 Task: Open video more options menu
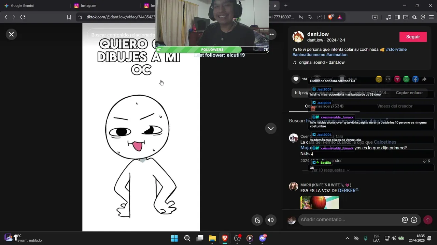[271, 34]
